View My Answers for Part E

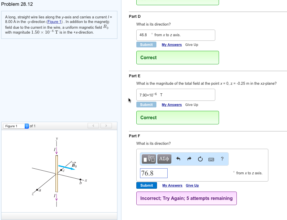coord(172,105)
